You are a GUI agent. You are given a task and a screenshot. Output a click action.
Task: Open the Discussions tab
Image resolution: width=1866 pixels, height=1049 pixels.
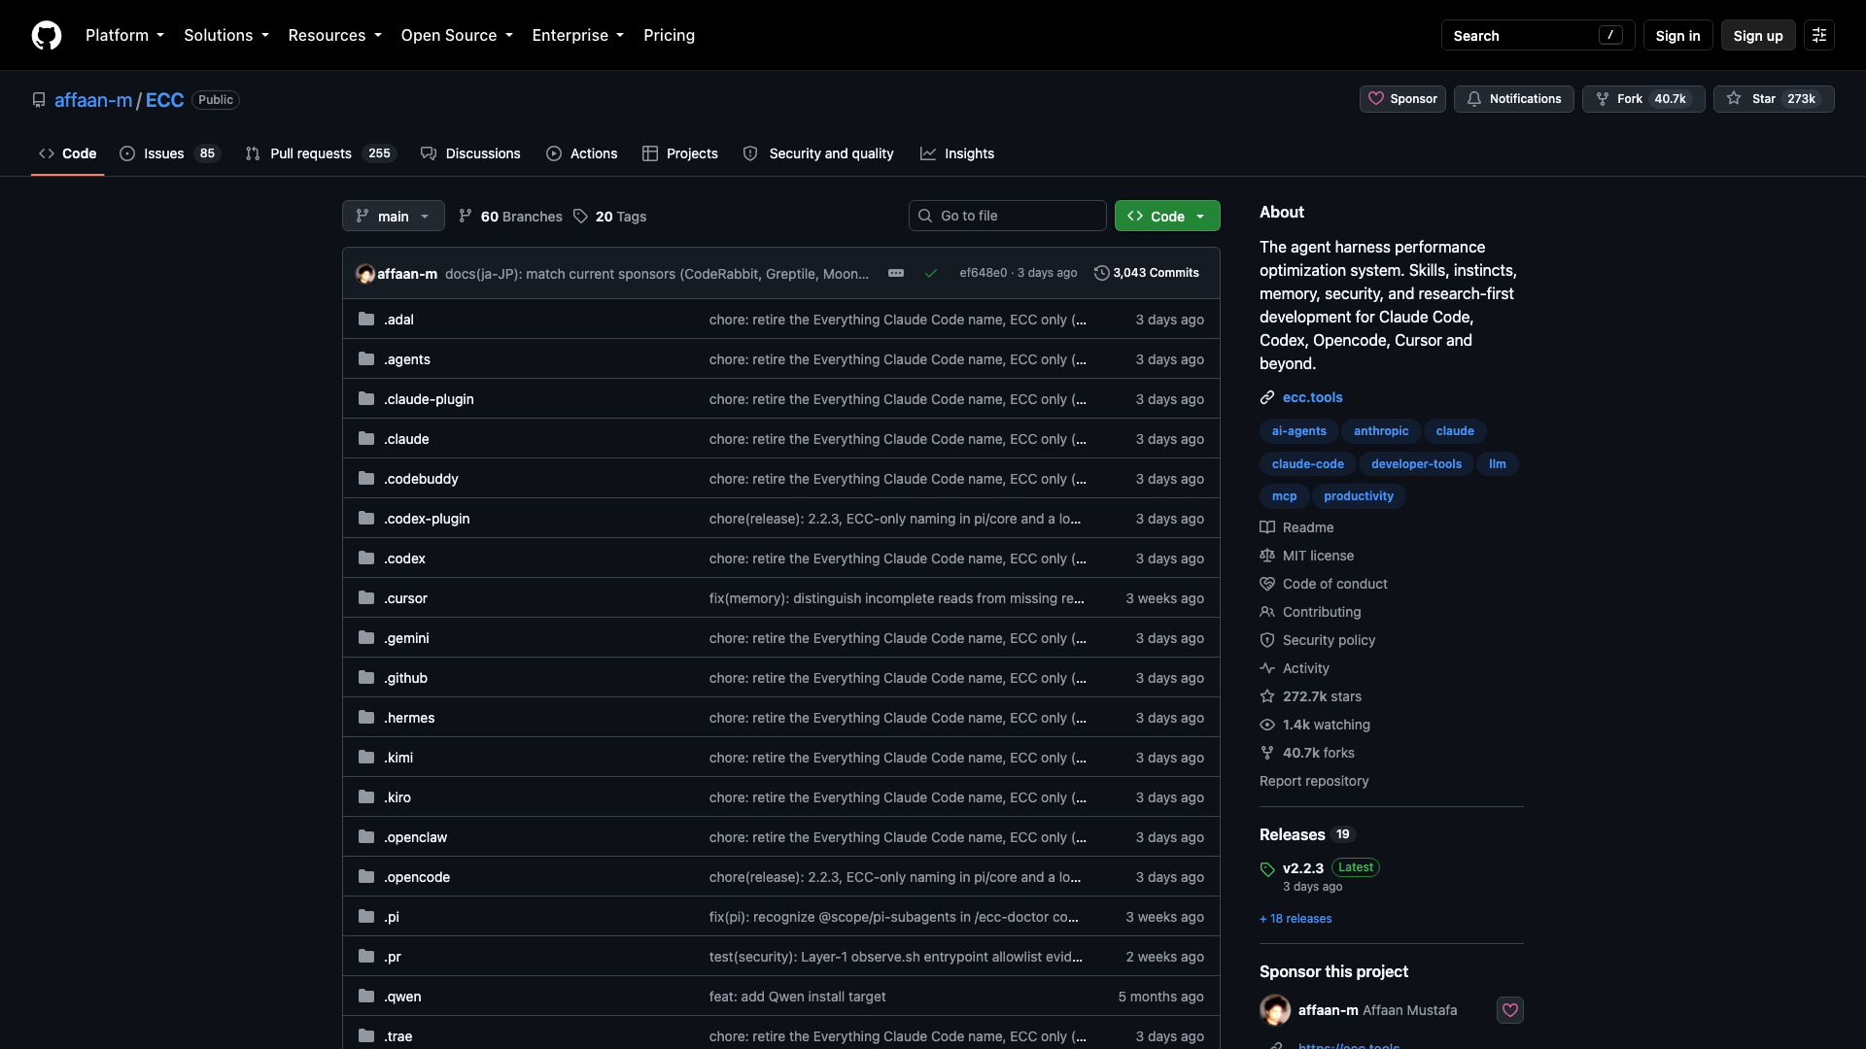470,153
